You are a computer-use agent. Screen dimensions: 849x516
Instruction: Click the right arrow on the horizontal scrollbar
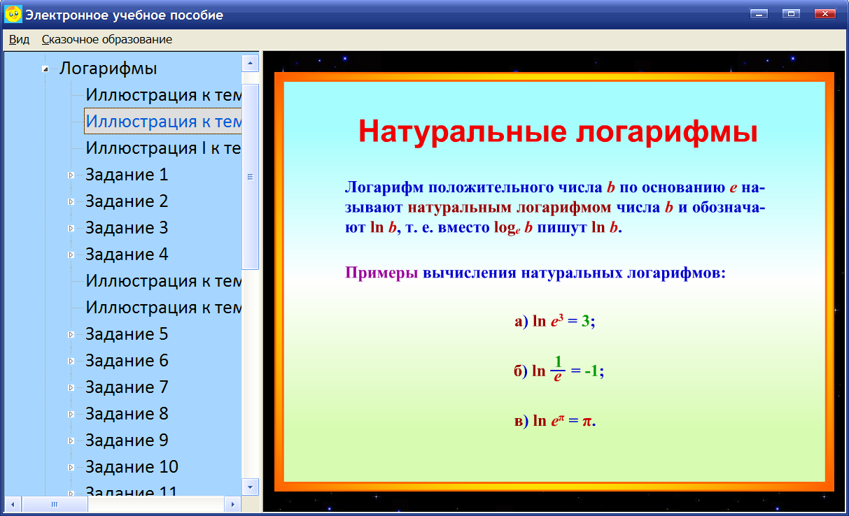point(233,503)
